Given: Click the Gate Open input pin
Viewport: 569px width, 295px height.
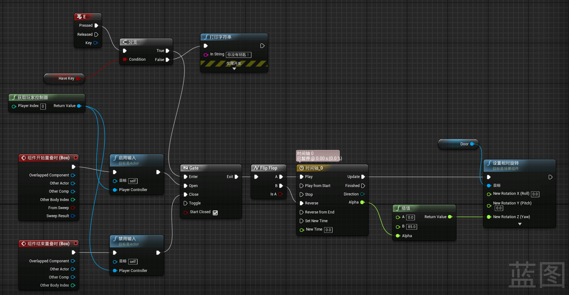Looking at the screenshot, I should (x=186, y=186).
